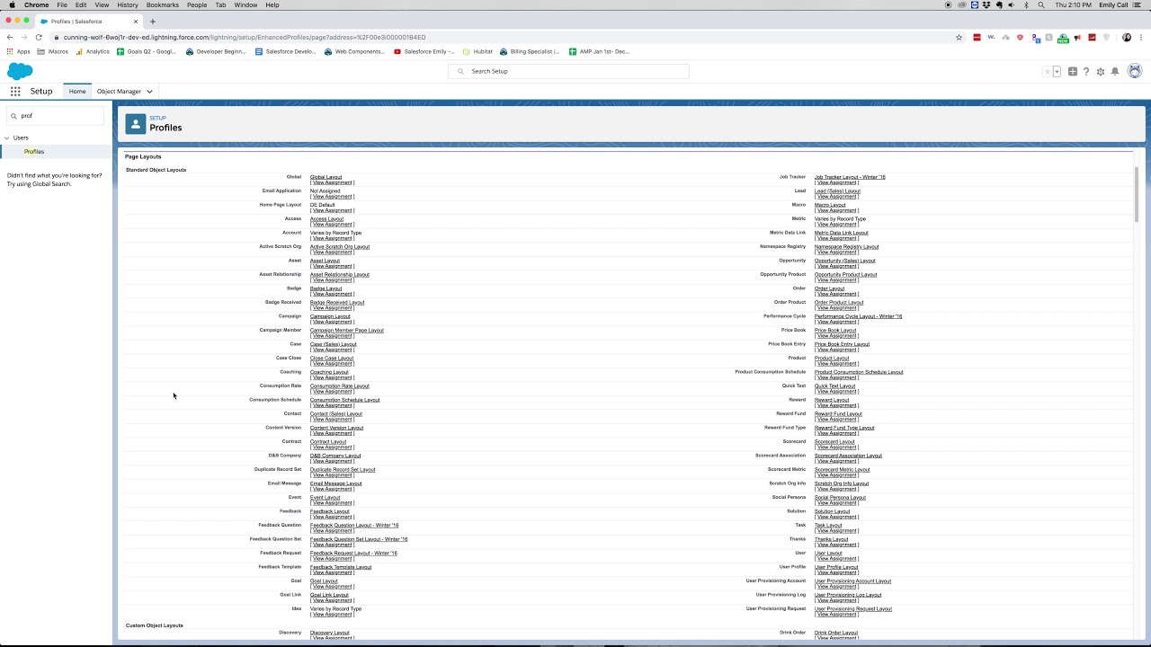Open the Drink Order Layout link
Image resolution: width=1151 pixels, height=647 pixels.
pyautogui.click(x=836, y=633)
